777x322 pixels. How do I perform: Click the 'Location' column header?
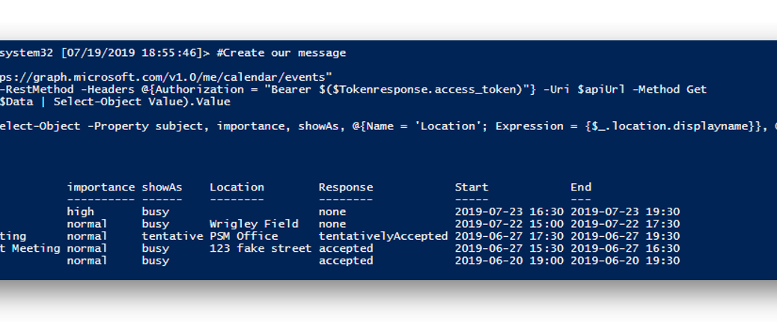(x=237, y=188)
